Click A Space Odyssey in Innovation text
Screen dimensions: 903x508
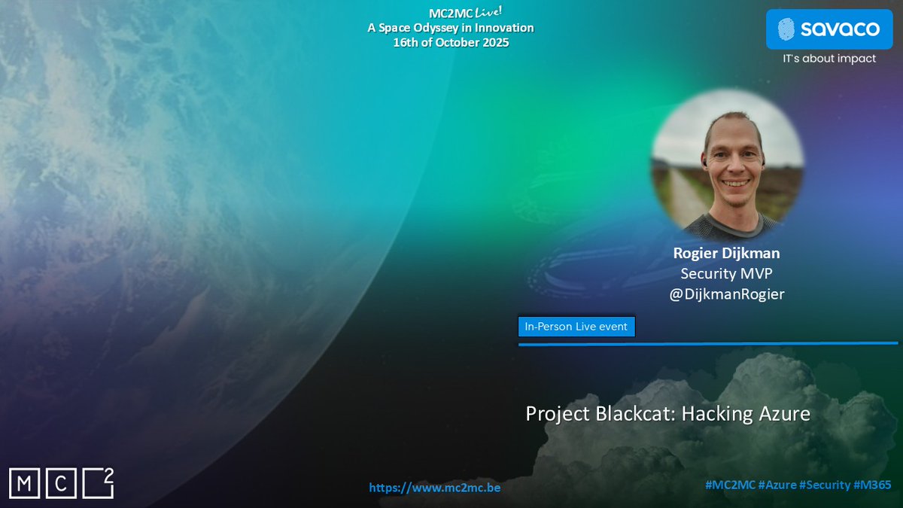pyautogui.click(x=450, y=28)
